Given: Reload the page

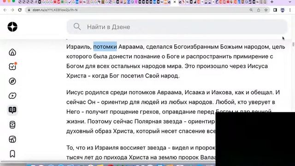Looking at the screenshot, I should 20,10.
